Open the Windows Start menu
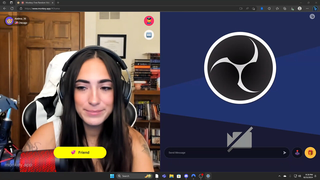 tap(112, 176)
